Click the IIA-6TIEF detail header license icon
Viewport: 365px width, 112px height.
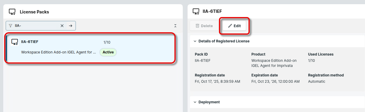196,12
